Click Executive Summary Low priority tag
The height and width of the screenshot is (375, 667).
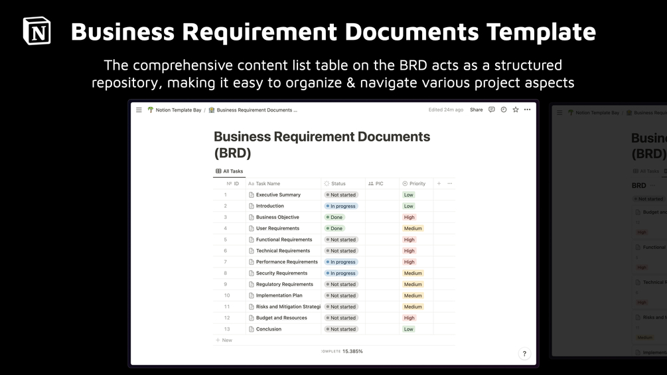click(409, 194)
